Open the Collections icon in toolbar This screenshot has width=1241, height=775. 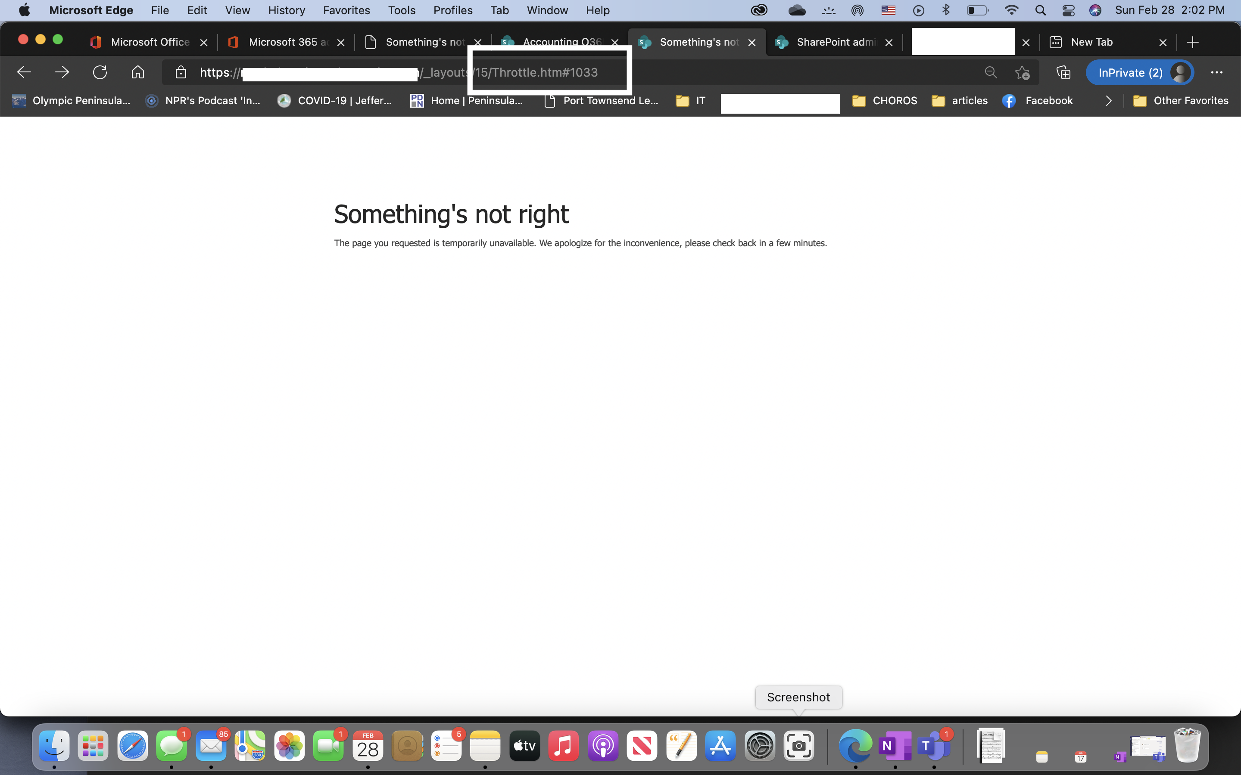[1063, 72]
